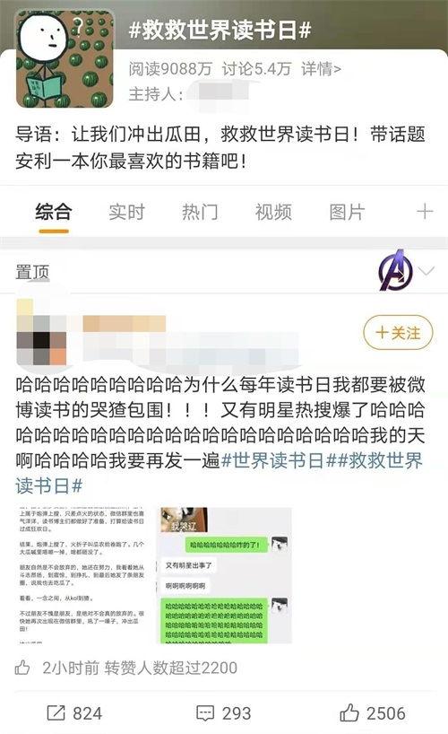View the article text screenshot thumbnail
The width and height of the screenshot is (448, 734).
(82, 575)
